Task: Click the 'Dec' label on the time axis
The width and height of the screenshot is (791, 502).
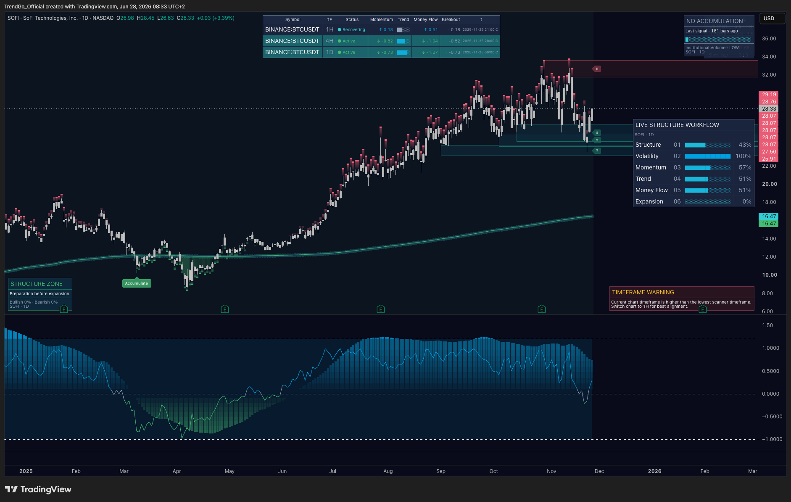Action: coord(599,471)
